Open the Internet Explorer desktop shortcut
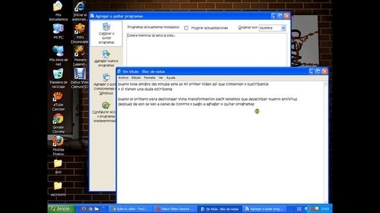The height and width of the screenshot is (213, 380). coord(80,11)
